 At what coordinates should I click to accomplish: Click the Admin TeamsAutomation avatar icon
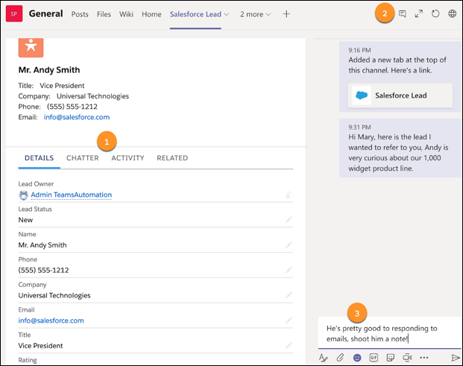[23, 195]
